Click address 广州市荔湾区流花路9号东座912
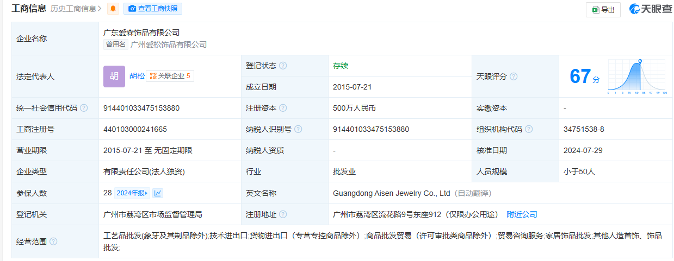The image size is (674, 261). click(388, 214)
